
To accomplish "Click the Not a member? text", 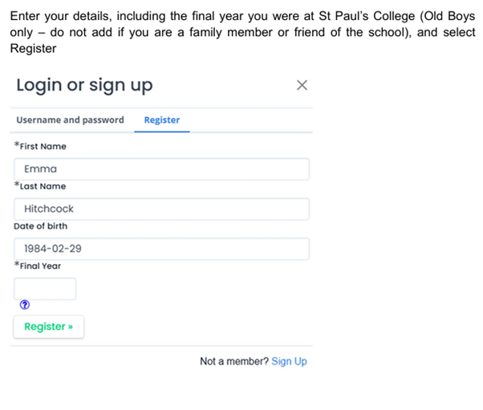I will click(233, 362).
